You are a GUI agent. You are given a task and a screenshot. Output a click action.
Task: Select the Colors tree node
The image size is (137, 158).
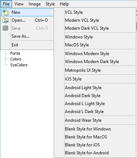pyautogui.click(x=16, y=59)
